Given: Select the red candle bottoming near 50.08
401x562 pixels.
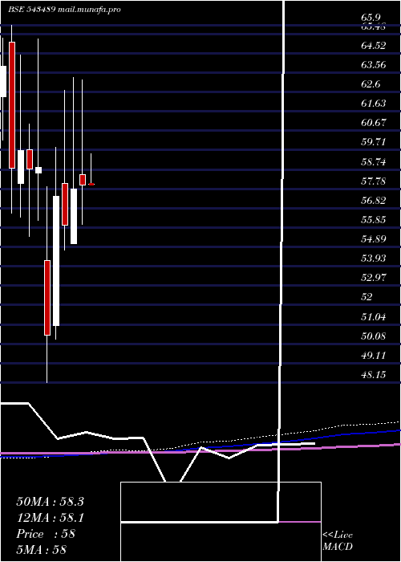Looking at the screenshot, I should coord(47,298).
